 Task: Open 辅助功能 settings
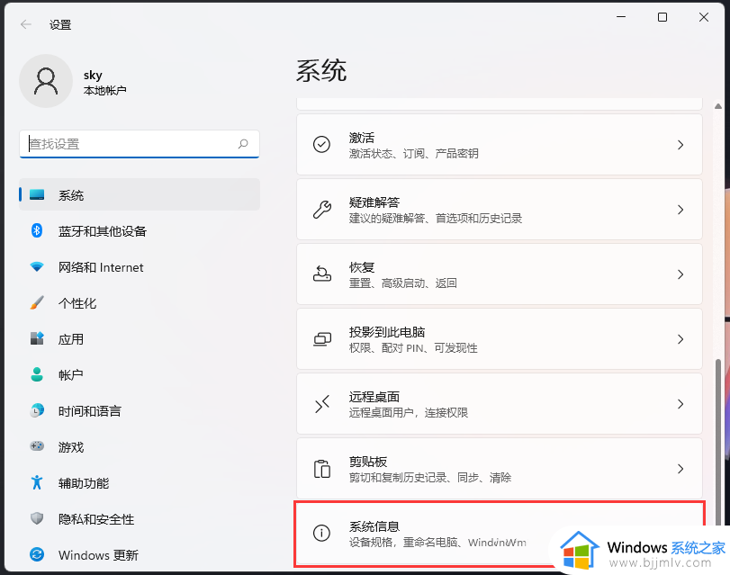(140, 482)
